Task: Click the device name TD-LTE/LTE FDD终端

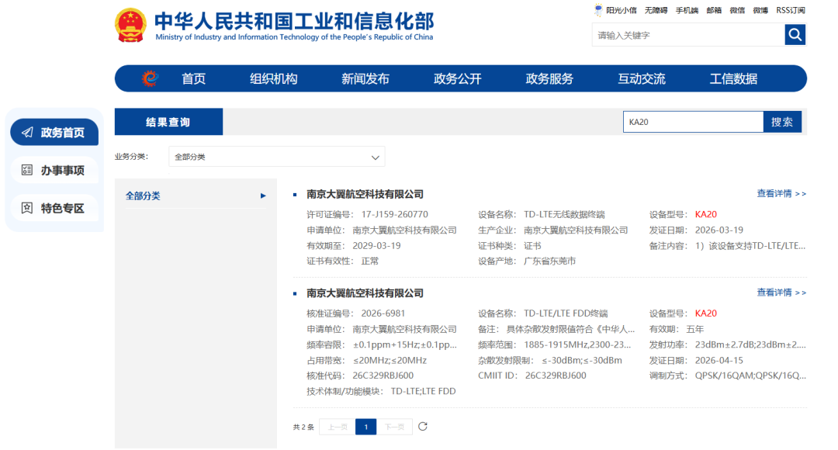Action: 566,313
